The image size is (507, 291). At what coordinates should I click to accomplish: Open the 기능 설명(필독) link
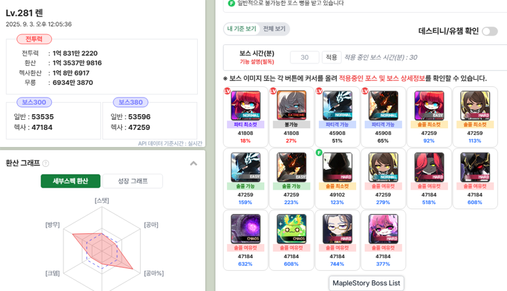tap(257, 61)
